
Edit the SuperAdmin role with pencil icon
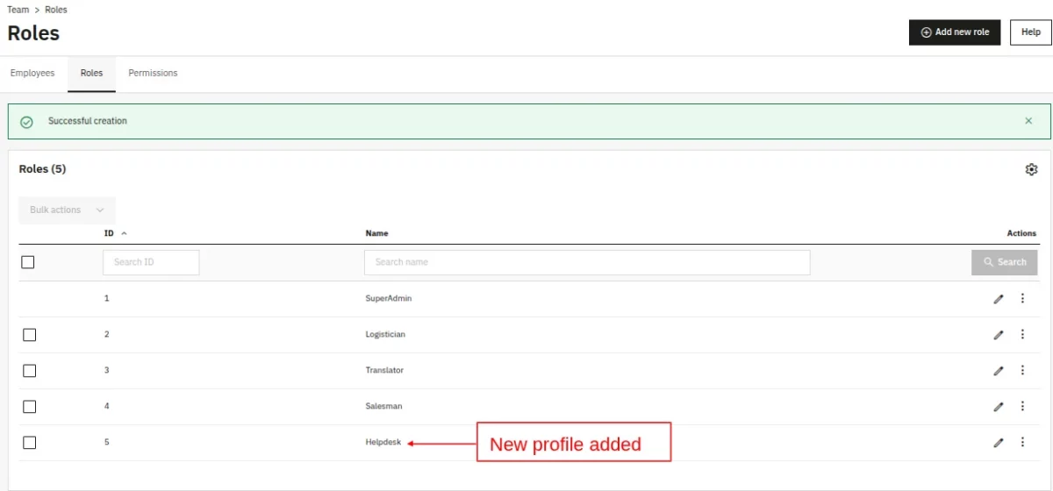point(998,299)
